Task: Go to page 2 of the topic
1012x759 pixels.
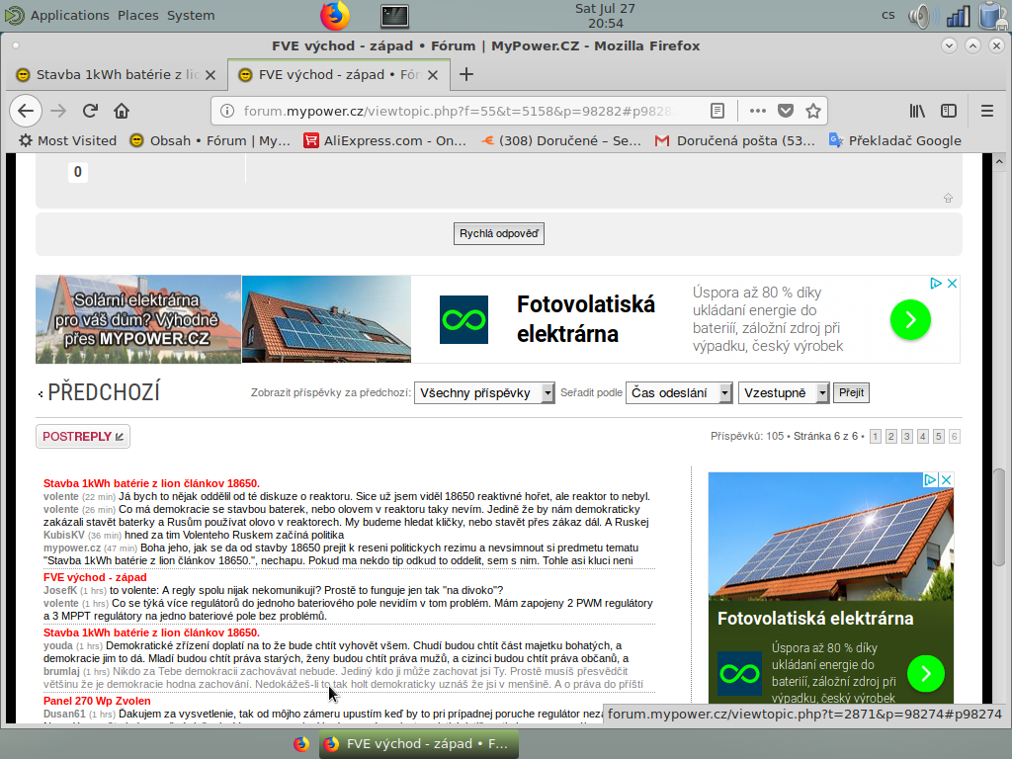Action: click(x=891, y=437)
